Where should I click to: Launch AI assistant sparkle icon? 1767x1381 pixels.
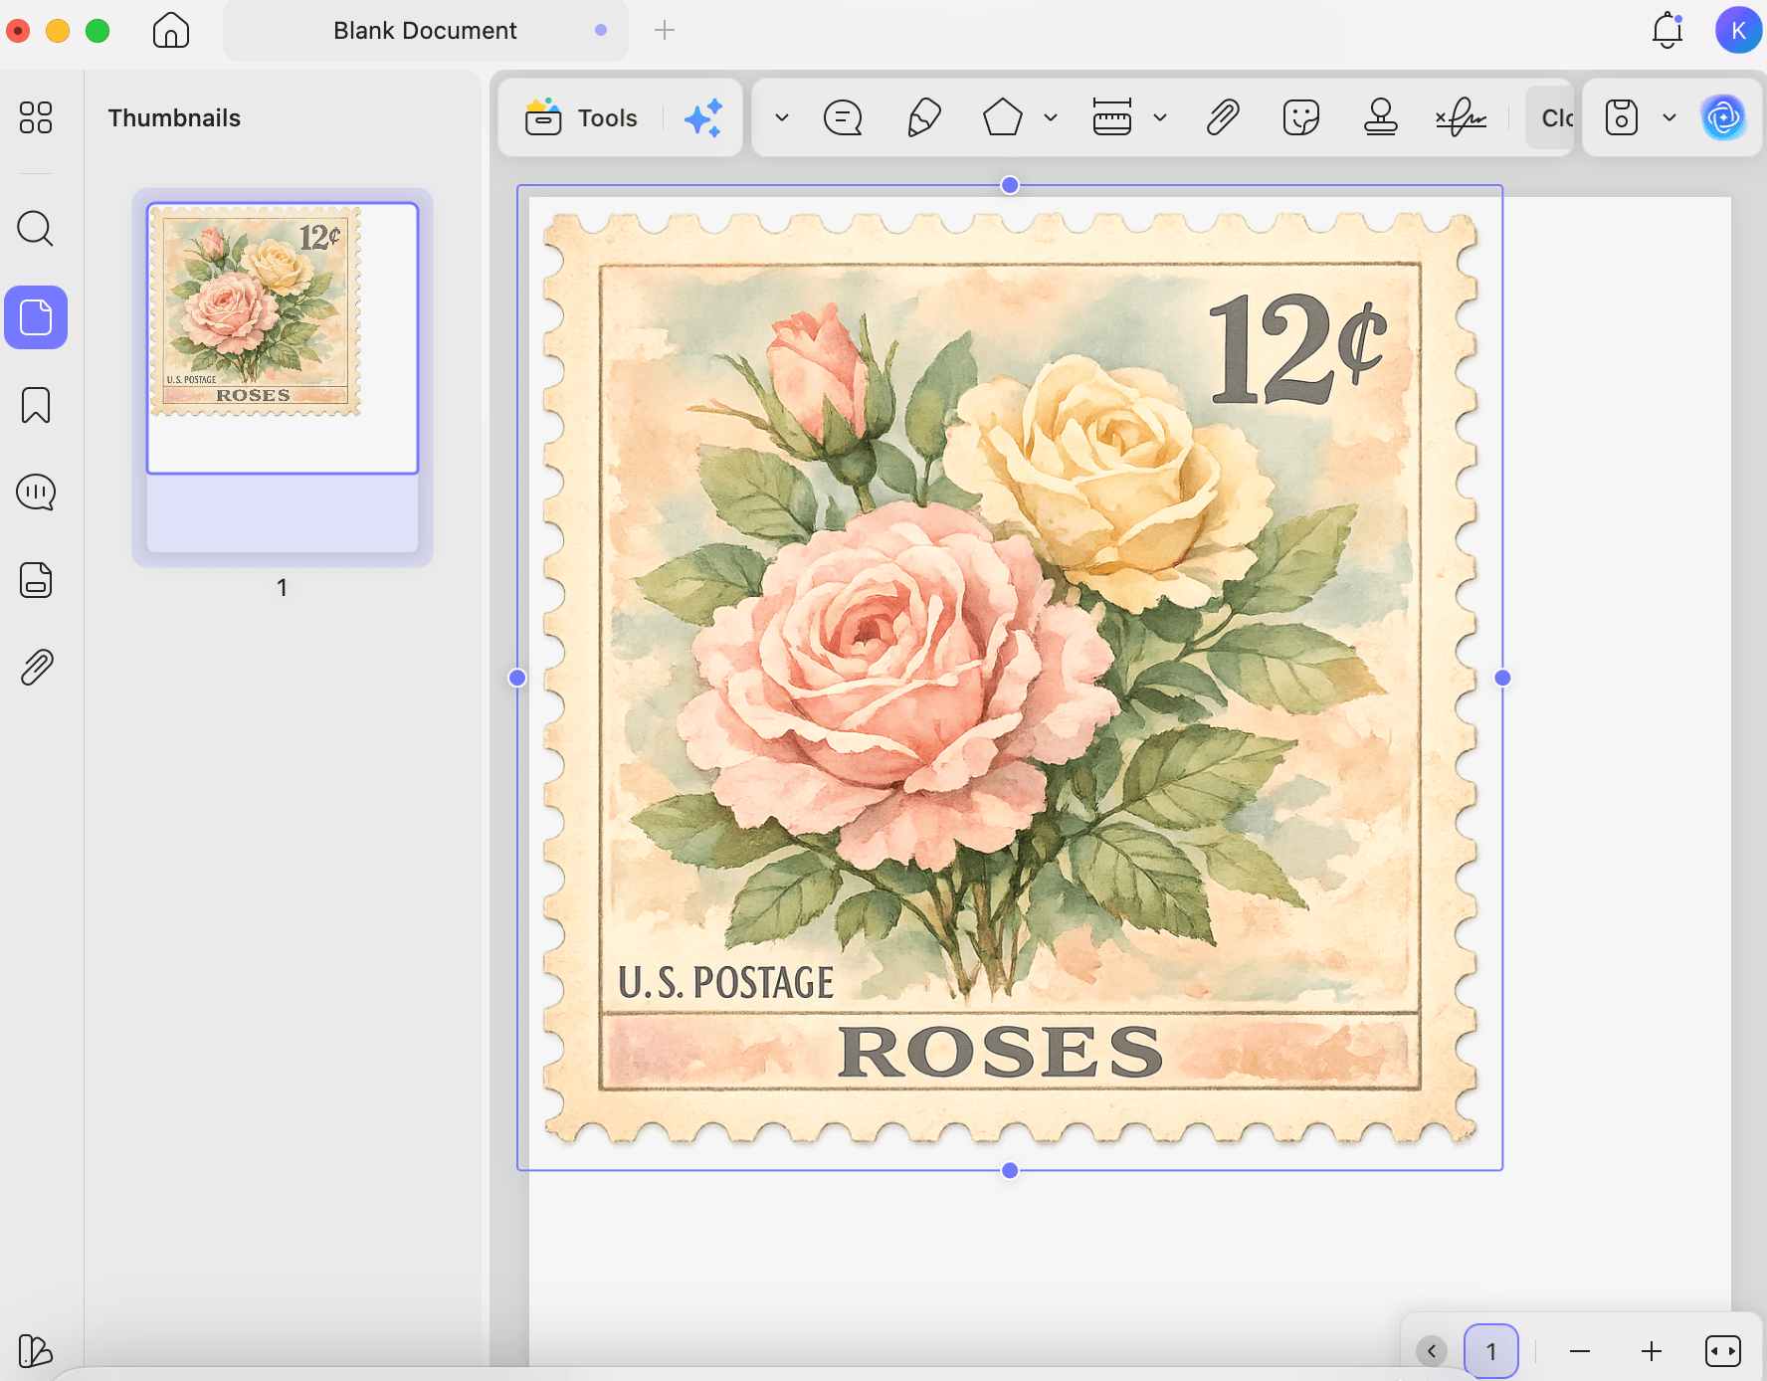[x=703, y=118]
